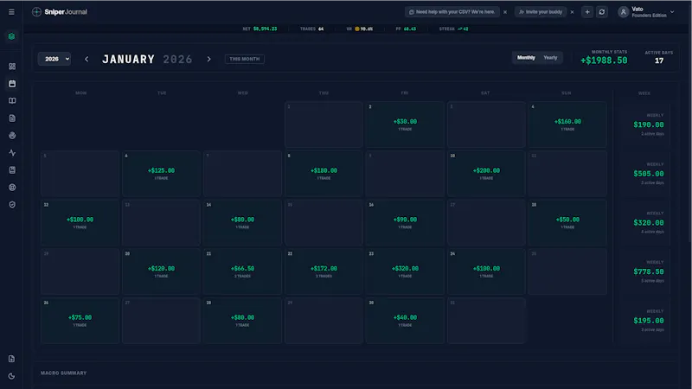692x389 pixels.
Task: Click the Invite your buddy button
Action: tap(541, 12)
